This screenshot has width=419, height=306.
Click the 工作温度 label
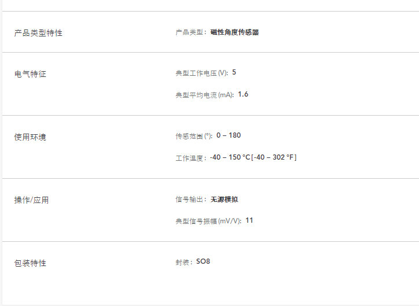tap(190, 158)
